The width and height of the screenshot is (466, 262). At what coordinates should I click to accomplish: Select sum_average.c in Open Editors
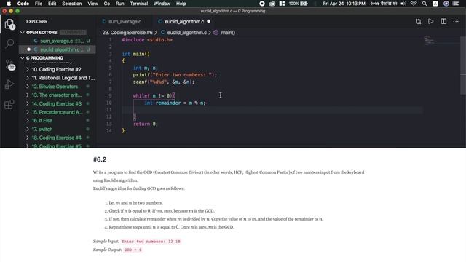pyautogui.click(x=58, y=41)
